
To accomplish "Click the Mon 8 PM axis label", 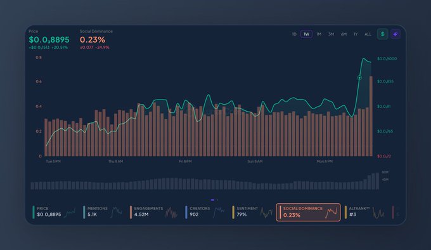I will [x=325, y=161].
